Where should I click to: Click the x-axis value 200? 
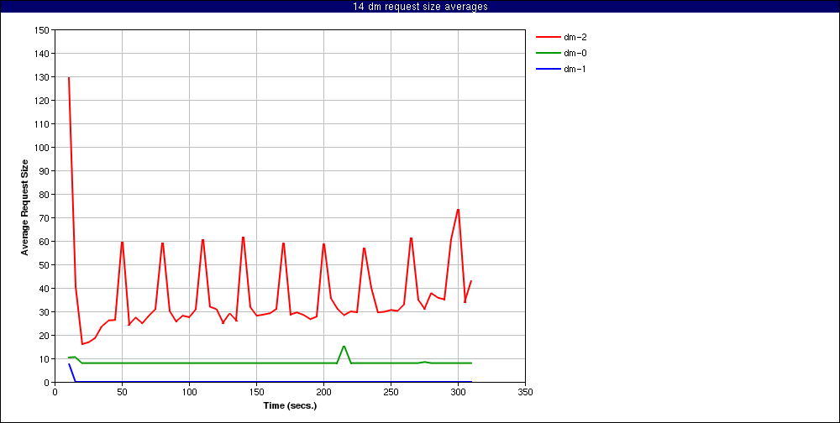(x=323, y=392)
